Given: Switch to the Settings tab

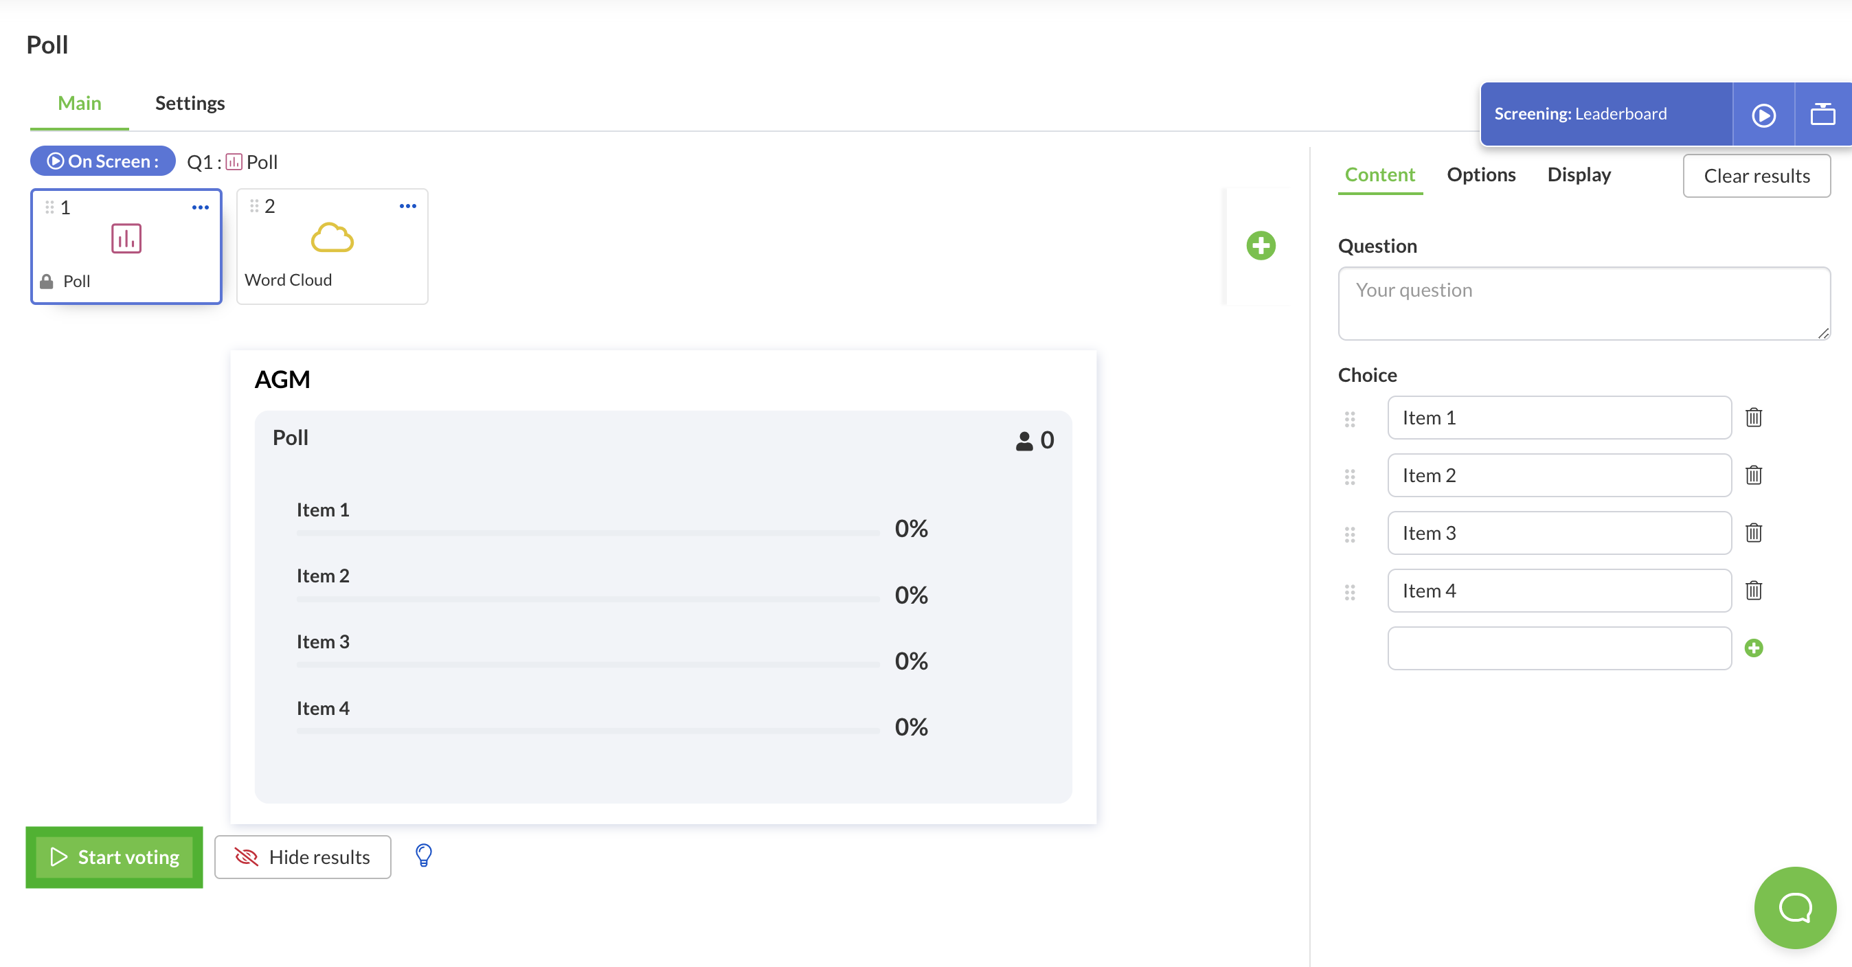Looking at the screenshot, I should click(x=190, y=104).
